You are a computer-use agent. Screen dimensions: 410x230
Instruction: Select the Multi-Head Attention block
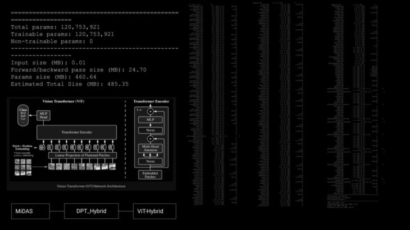[x=150, y=149]
